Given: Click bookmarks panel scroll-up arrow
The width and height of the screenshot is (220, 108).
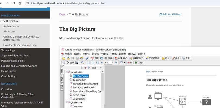Looking at the screenshot, I should [102, 72].
